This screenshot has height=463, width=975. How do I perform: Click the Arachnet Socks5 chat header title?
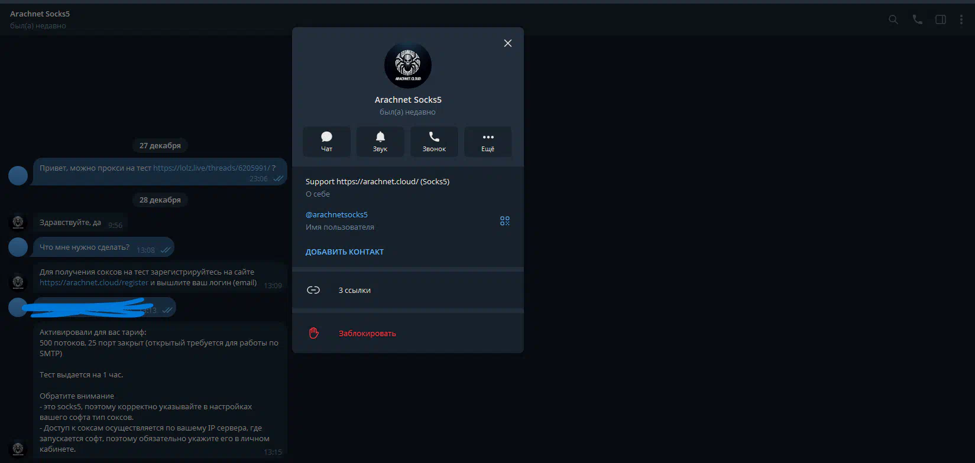[x=40, y=14]
